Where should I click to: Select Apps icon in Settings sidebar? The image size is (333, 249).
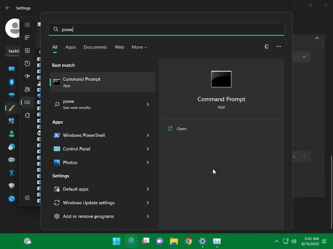12,121
